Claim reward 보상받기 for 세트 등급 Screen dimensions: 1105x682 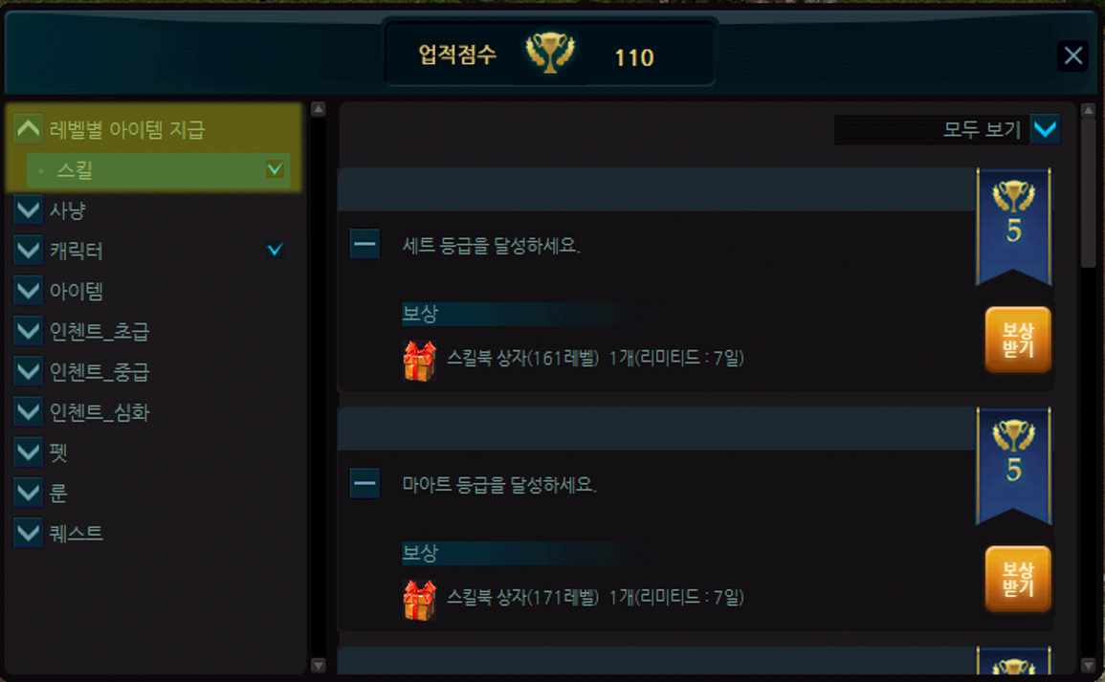[1018, 339]
